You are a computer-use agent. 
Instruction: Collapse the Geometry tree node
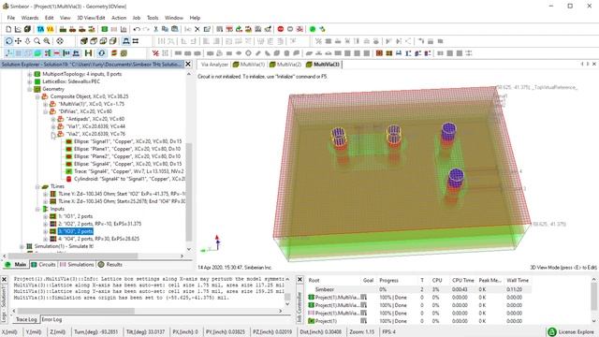coord(29,89)
